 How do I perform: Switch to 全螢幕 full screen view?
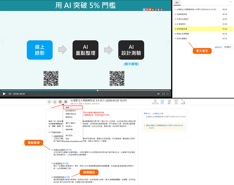tap(183, 102)
